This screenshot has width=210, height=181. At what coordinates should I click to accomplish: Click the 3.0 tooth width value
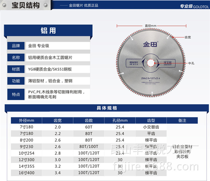point(58,160)
